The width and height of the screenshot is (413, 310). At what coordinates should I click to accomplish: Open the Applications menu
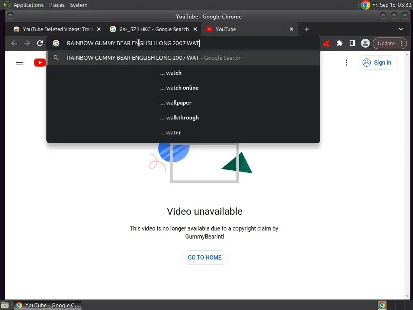pyautogui.click(x=29, y=5)
